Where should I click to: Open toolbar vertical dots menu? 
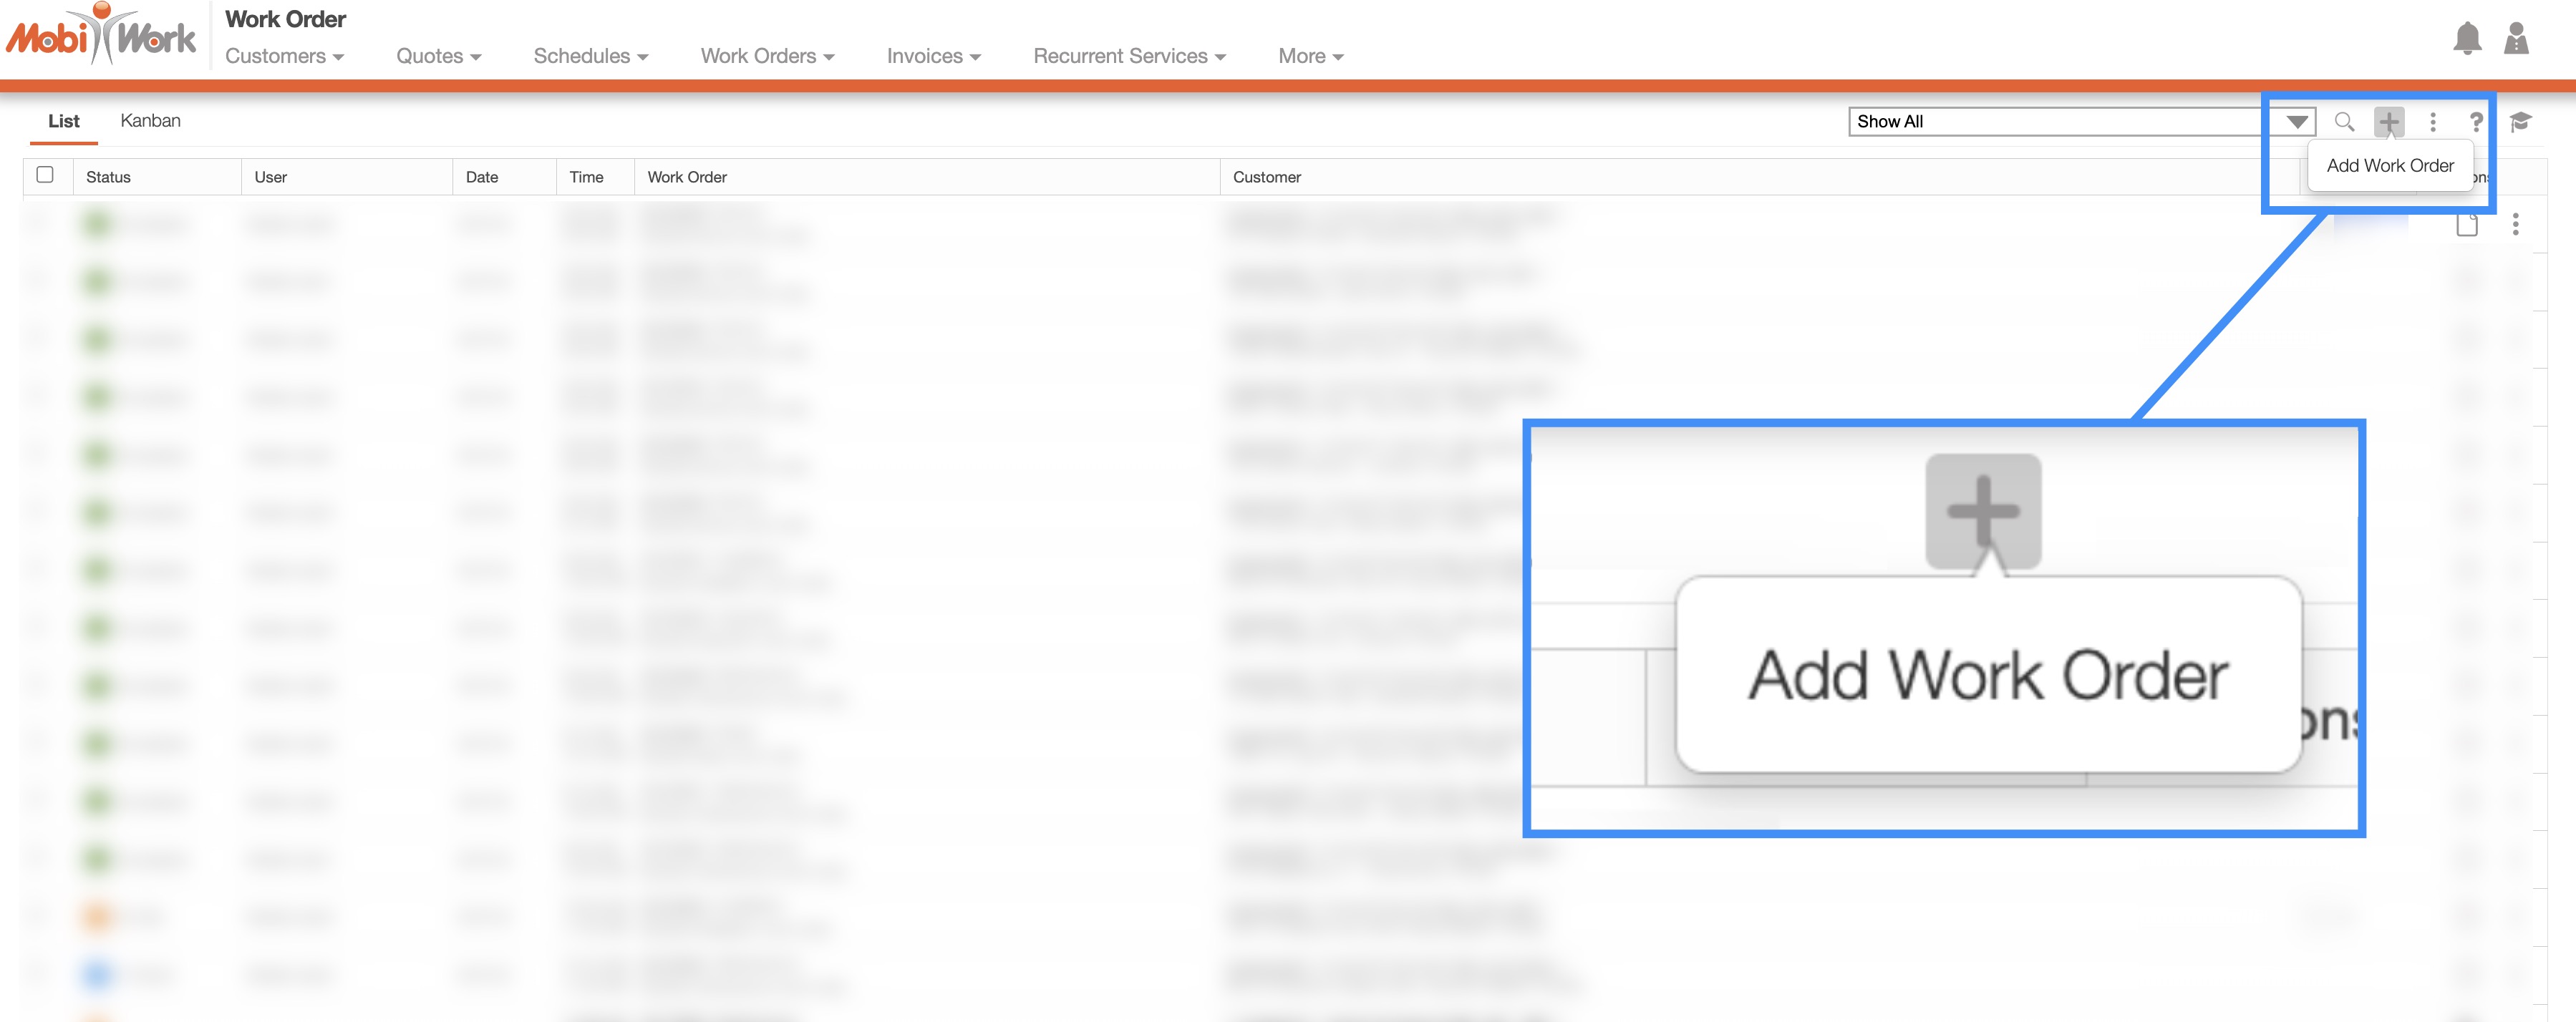[x=2432, y=122]
